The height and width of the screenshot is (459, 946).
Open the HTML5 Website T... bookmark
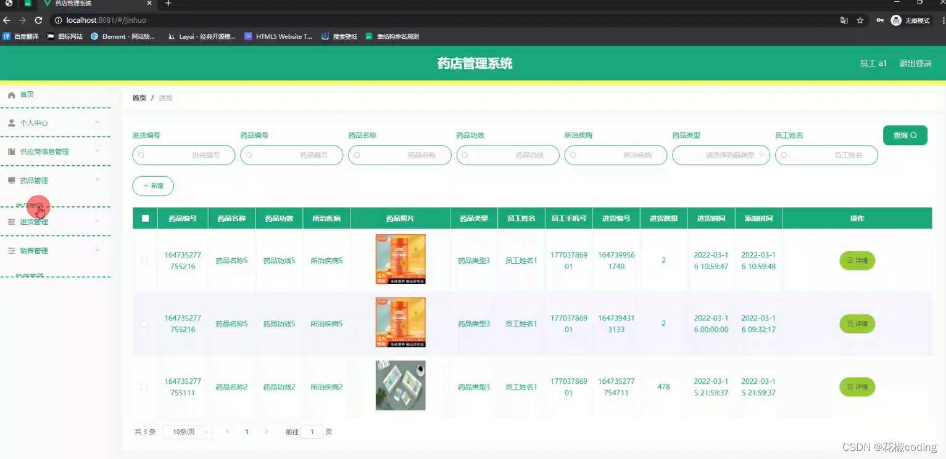pyautogui.click(x=278, y=36)
